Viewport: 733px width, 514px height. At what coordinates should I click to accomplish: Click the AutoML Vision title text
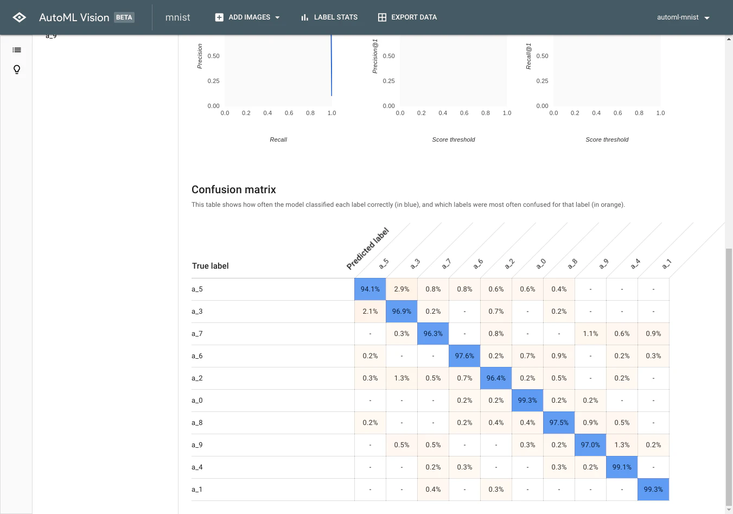pos(74,17)
